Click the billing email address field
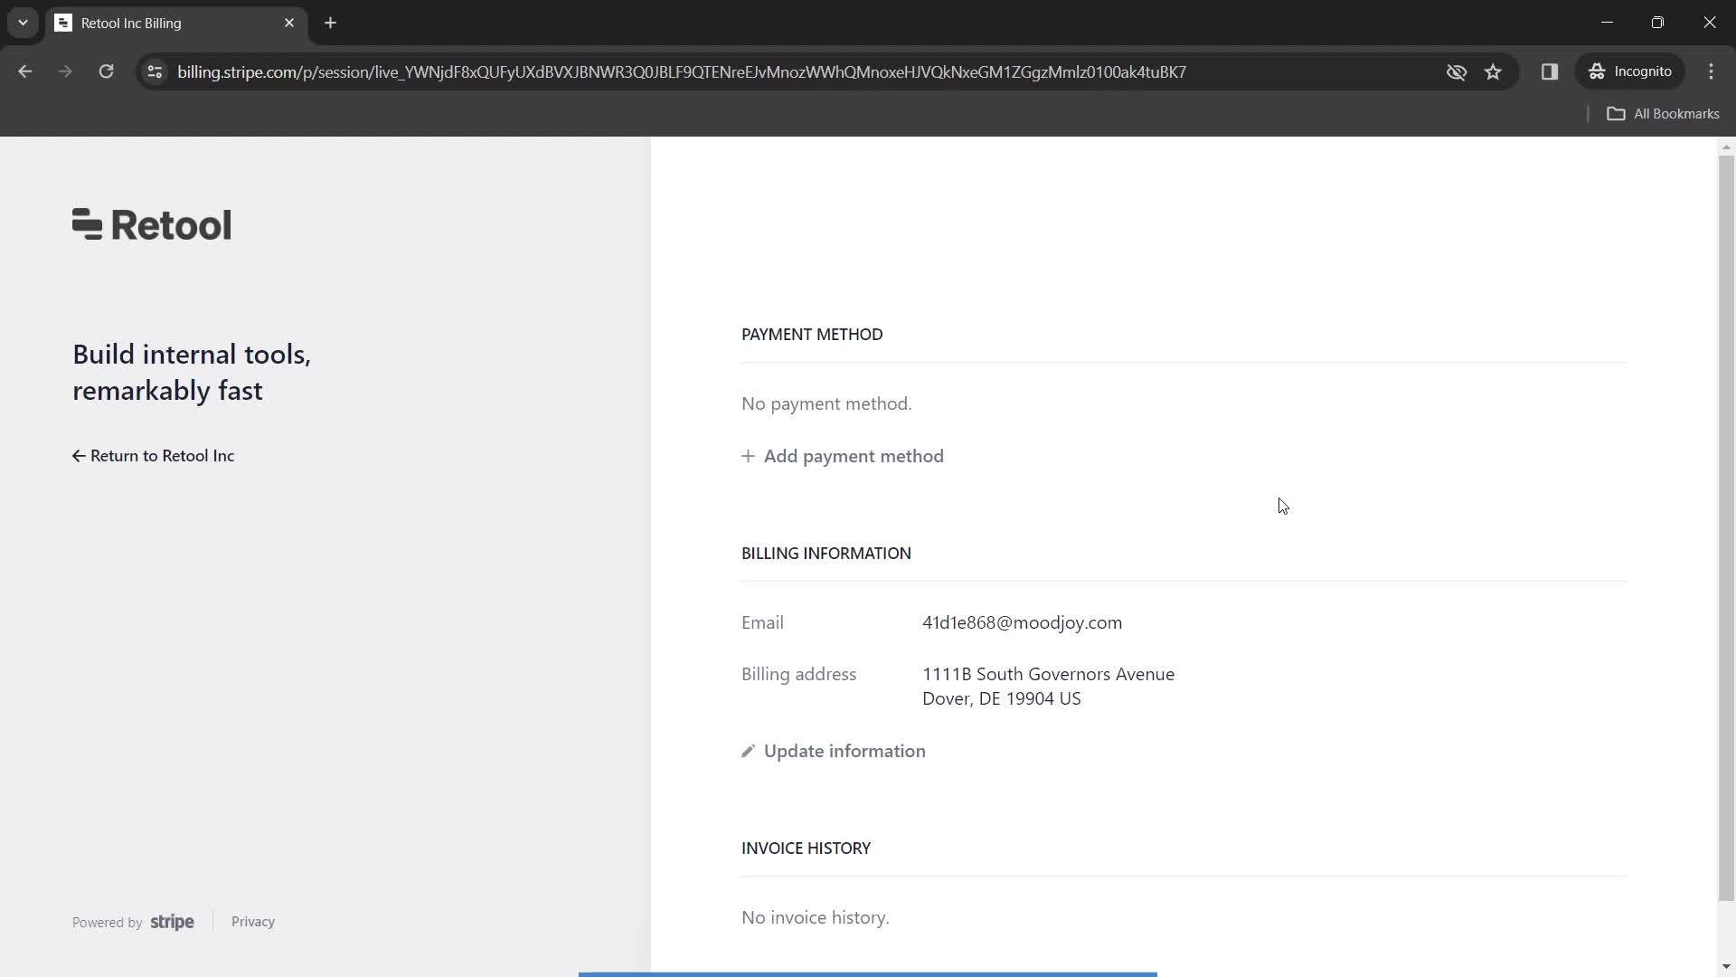This screenshot has height=977, width=1736. [1022, 621]
